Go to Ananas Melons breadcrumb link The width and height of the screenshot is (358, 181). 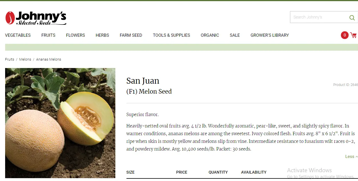[x=49, y=59]
